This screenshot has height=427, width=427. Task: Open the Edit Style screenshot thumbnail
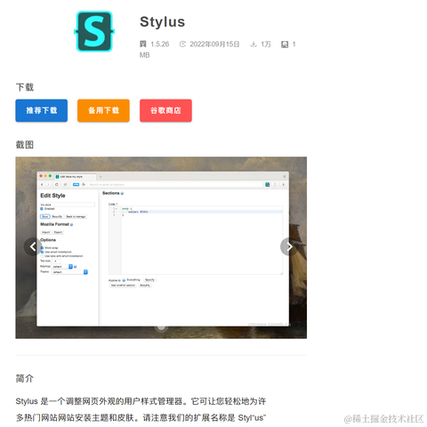161,247
